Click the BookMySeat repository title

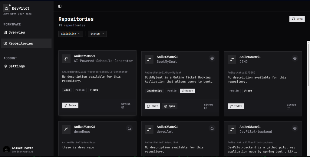(167, 62)
